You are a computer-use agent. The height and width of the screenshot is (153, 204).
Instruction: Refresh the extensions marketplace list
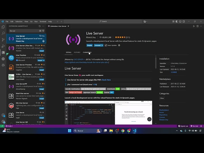click(40, 26)
